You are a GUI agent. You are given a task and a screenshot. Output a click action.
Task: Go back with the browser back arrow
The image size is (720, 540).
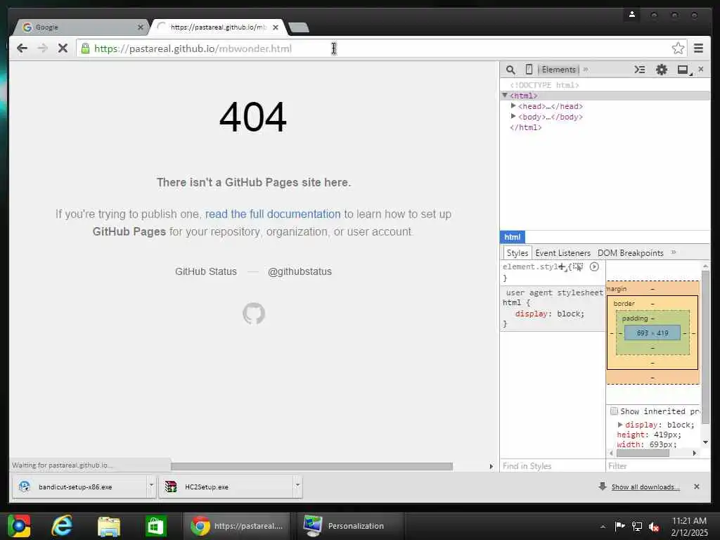click(x=22, y=49)
